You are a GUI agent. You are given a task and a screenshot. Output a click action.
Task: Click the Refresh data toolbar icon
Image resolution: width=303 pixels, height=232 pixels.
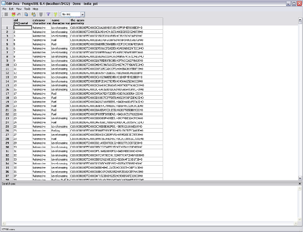(13, 14)
